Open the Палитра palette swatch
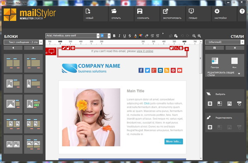Viewport: 248px width, 163px height. click(215, 61)
